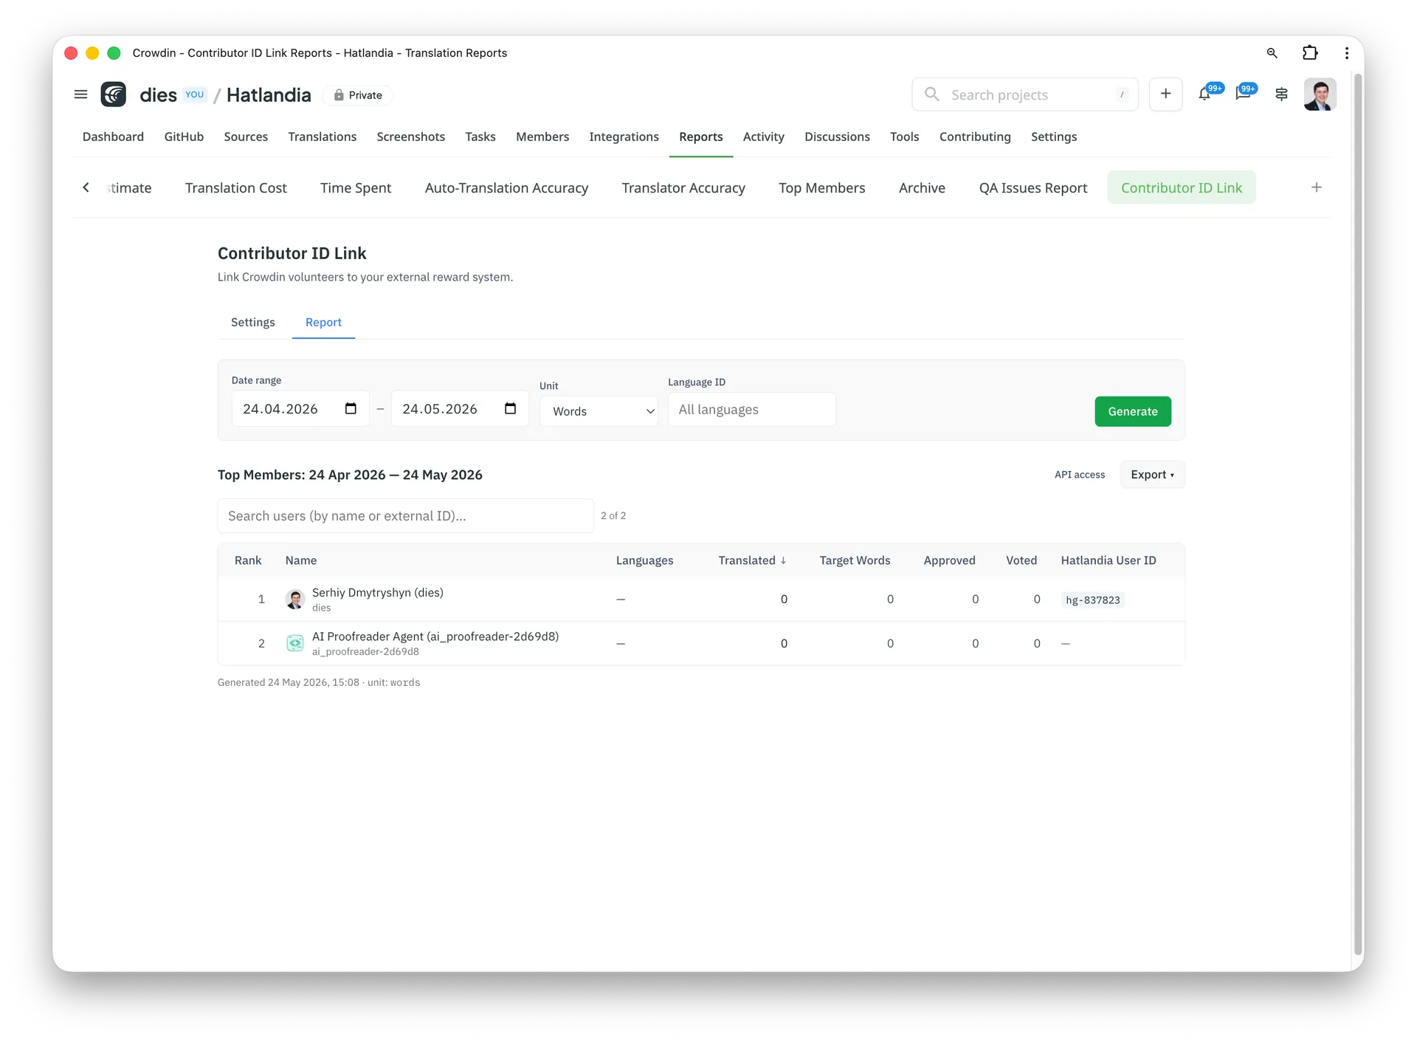Open the Integrations tab
Viewport: 1417px width, 1041px height.
[x=624, y=137]
